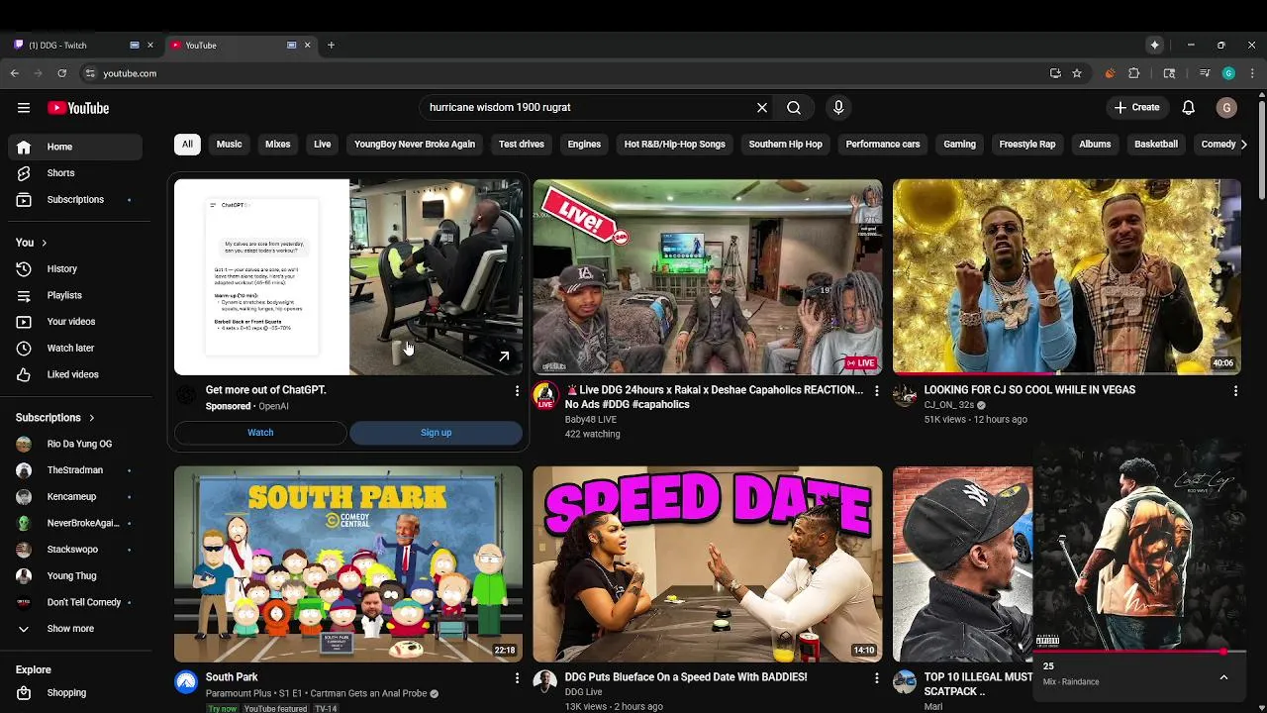This screenshot has height=713, width=1267.
Task: Open the notifications bell
Action: pos(1189,108)
